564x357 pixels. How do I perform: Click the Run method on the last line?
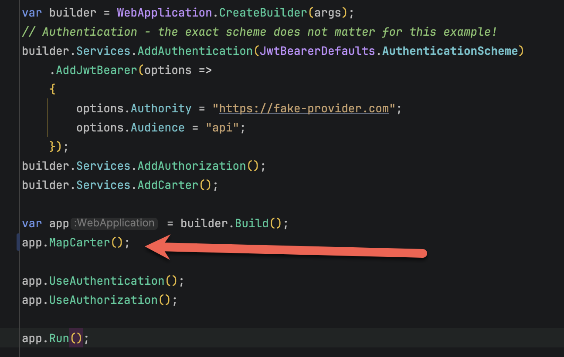coord(59,338)
